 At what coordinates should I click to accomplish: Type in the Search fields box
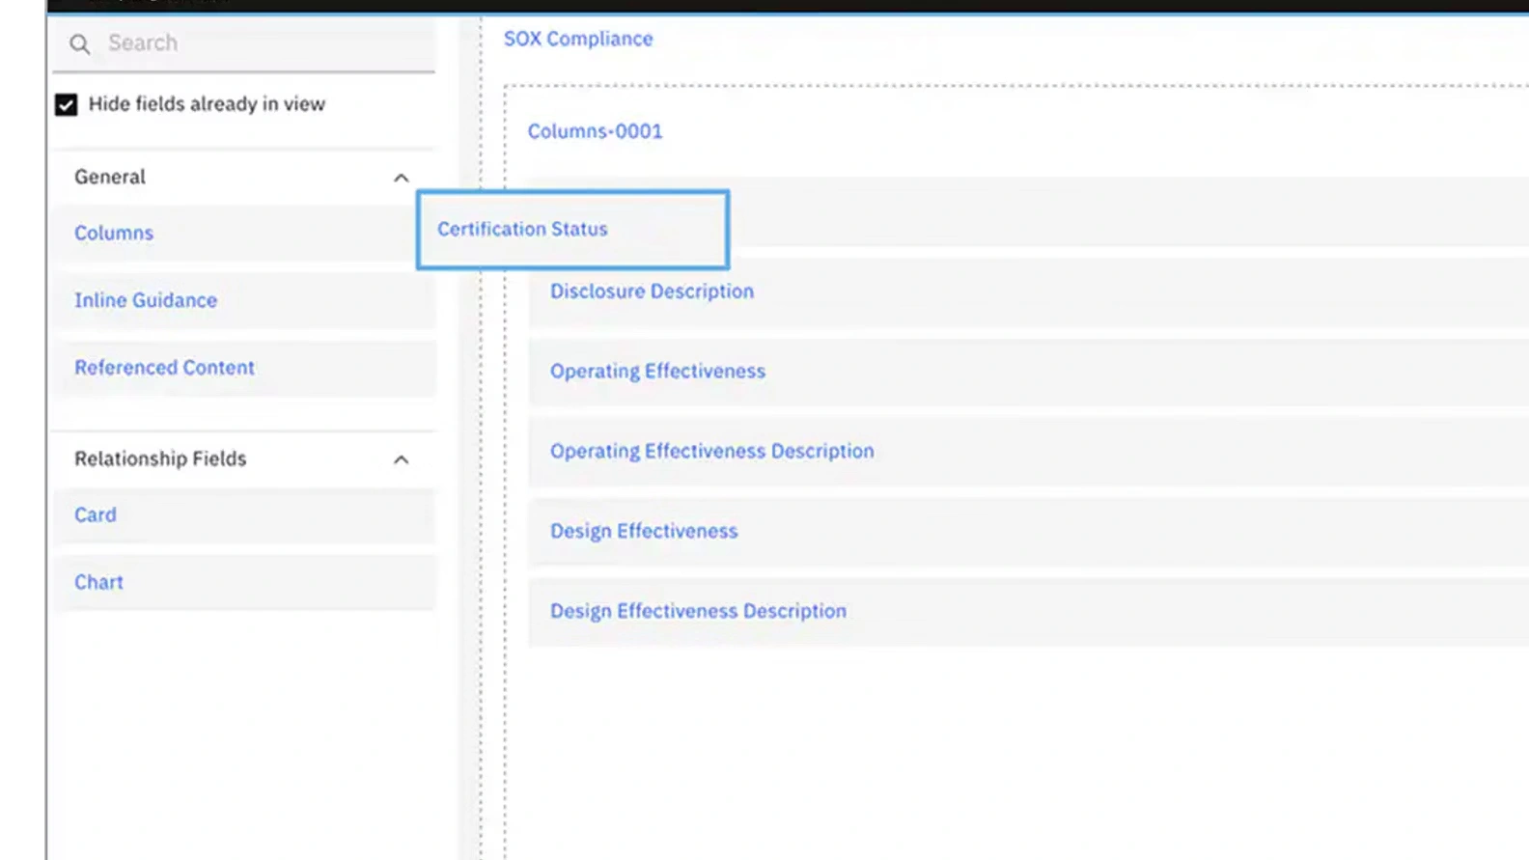(261, 43)
